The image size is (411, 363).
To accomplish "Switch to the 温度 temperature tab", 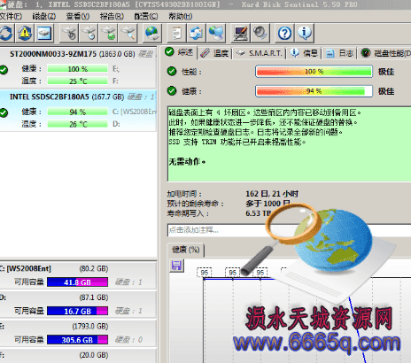I will pos(214,53).
